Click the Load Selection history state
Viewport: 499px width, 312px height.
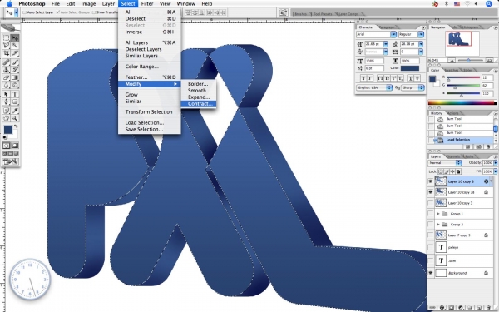[461, 140]
